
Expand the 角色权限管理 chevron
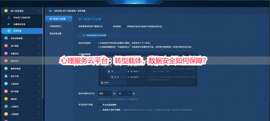tap(39, 38)
